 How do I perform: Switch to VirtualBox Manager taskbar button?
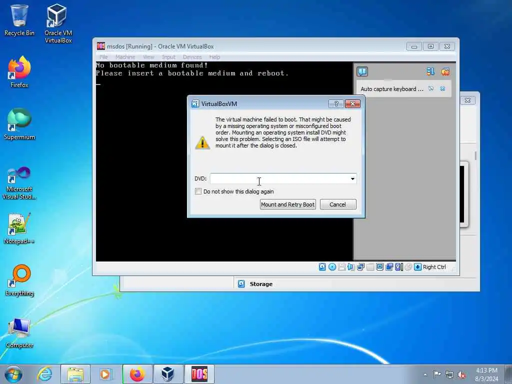coord(168,374)
